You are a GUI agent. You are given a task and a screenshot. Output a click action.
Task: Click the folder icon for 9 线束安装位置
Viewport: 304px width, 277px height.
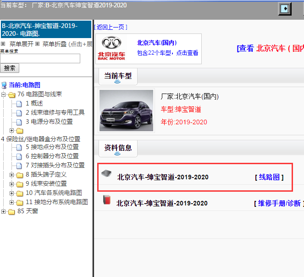pyautogui.click(x=20, y=184)
